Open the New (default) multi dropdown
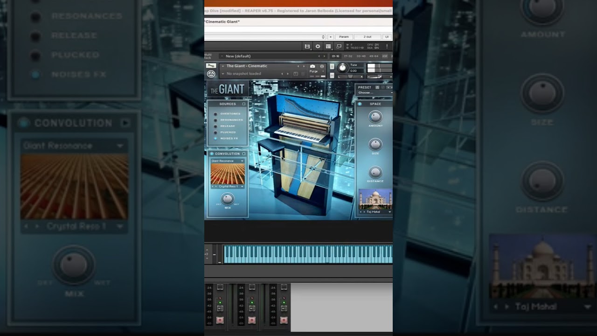This screenshot has height=336, width=597. pos(273,56)
